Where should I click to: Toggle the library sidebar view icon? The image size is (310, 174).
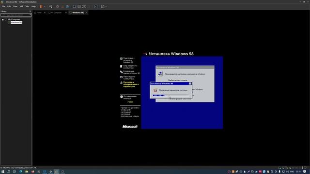point(74,6)
